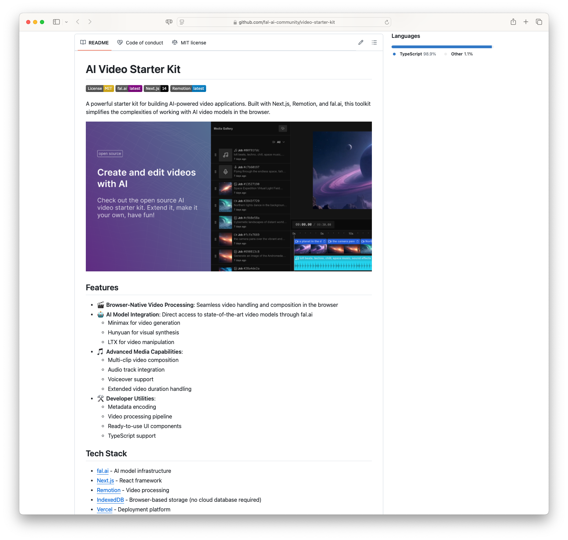The height and width of the screenshot is (540, 568).
Task: Go back with the left arrow
Action: (78, 22)
